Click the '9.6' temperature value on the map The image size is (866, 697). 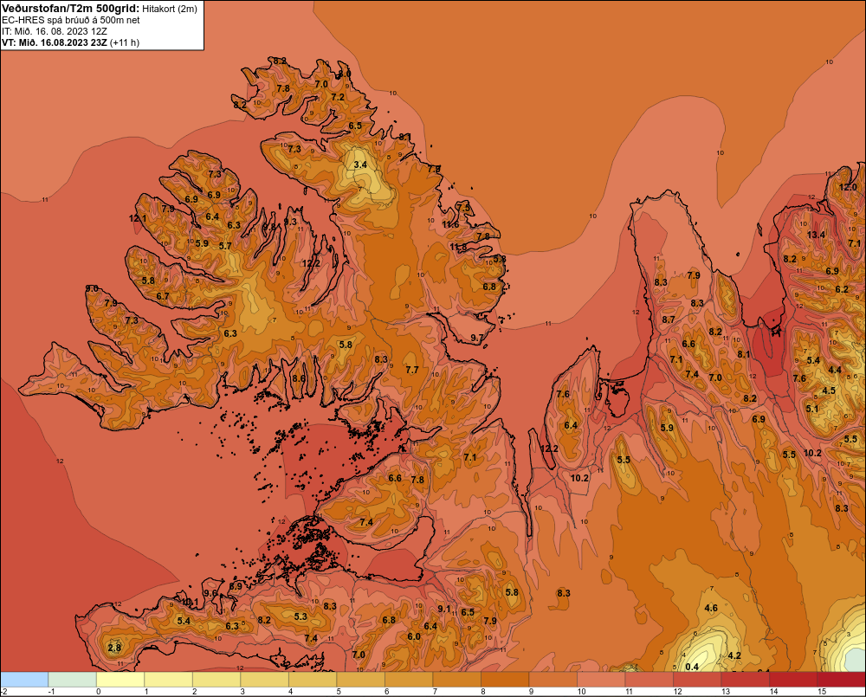[210, 593]
